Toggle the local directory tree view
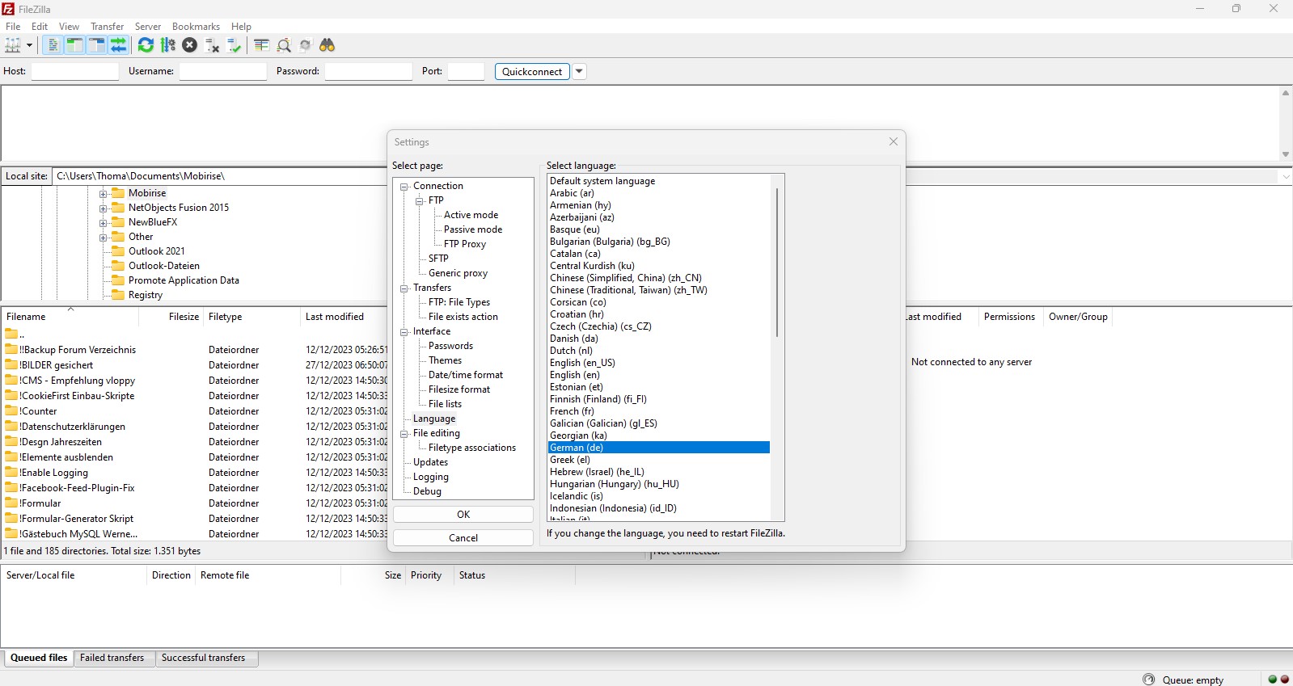This screenshot has height=686, width=1293. (74, 45)
